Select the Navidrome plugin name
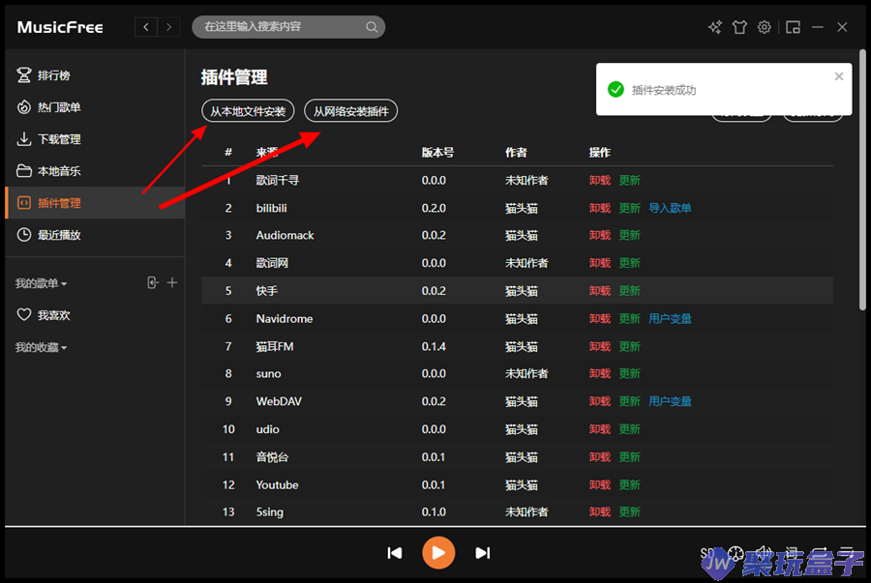This screenshot has width=871, height=583. click(x=285, y=318)
